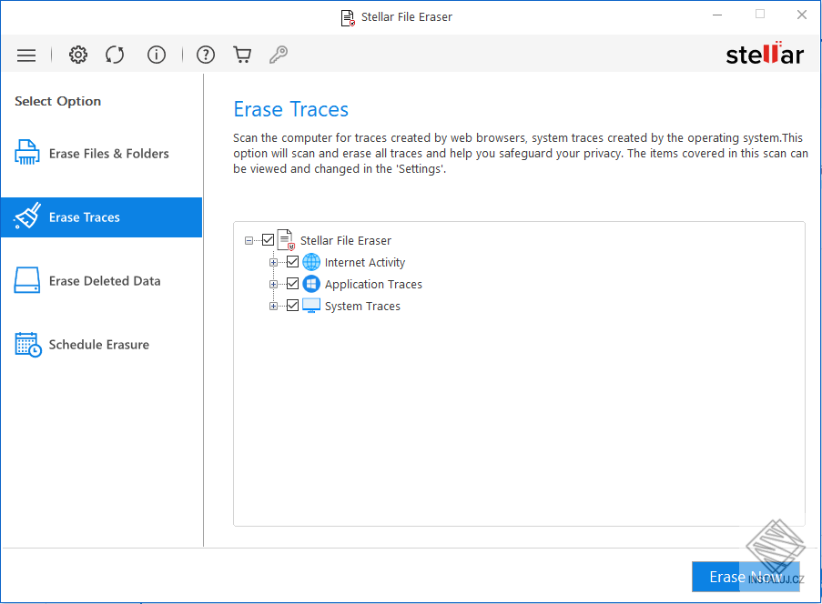
Task: Click the Select Option sidebar heading
Action: point(57,101)
